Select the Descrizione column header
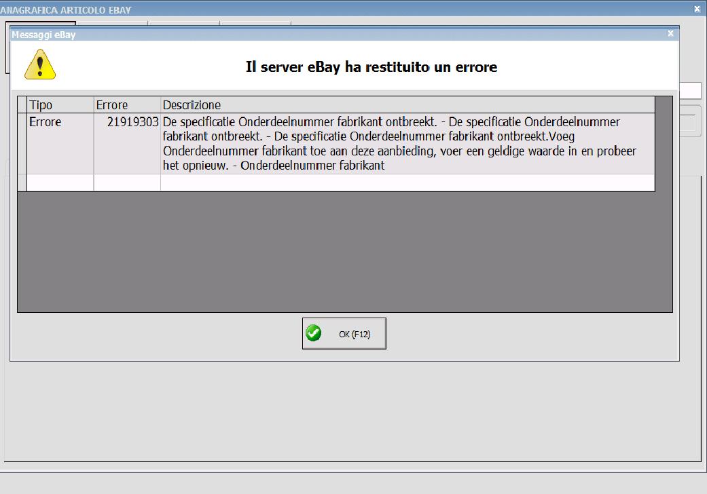707x494 pixels. 407,105
